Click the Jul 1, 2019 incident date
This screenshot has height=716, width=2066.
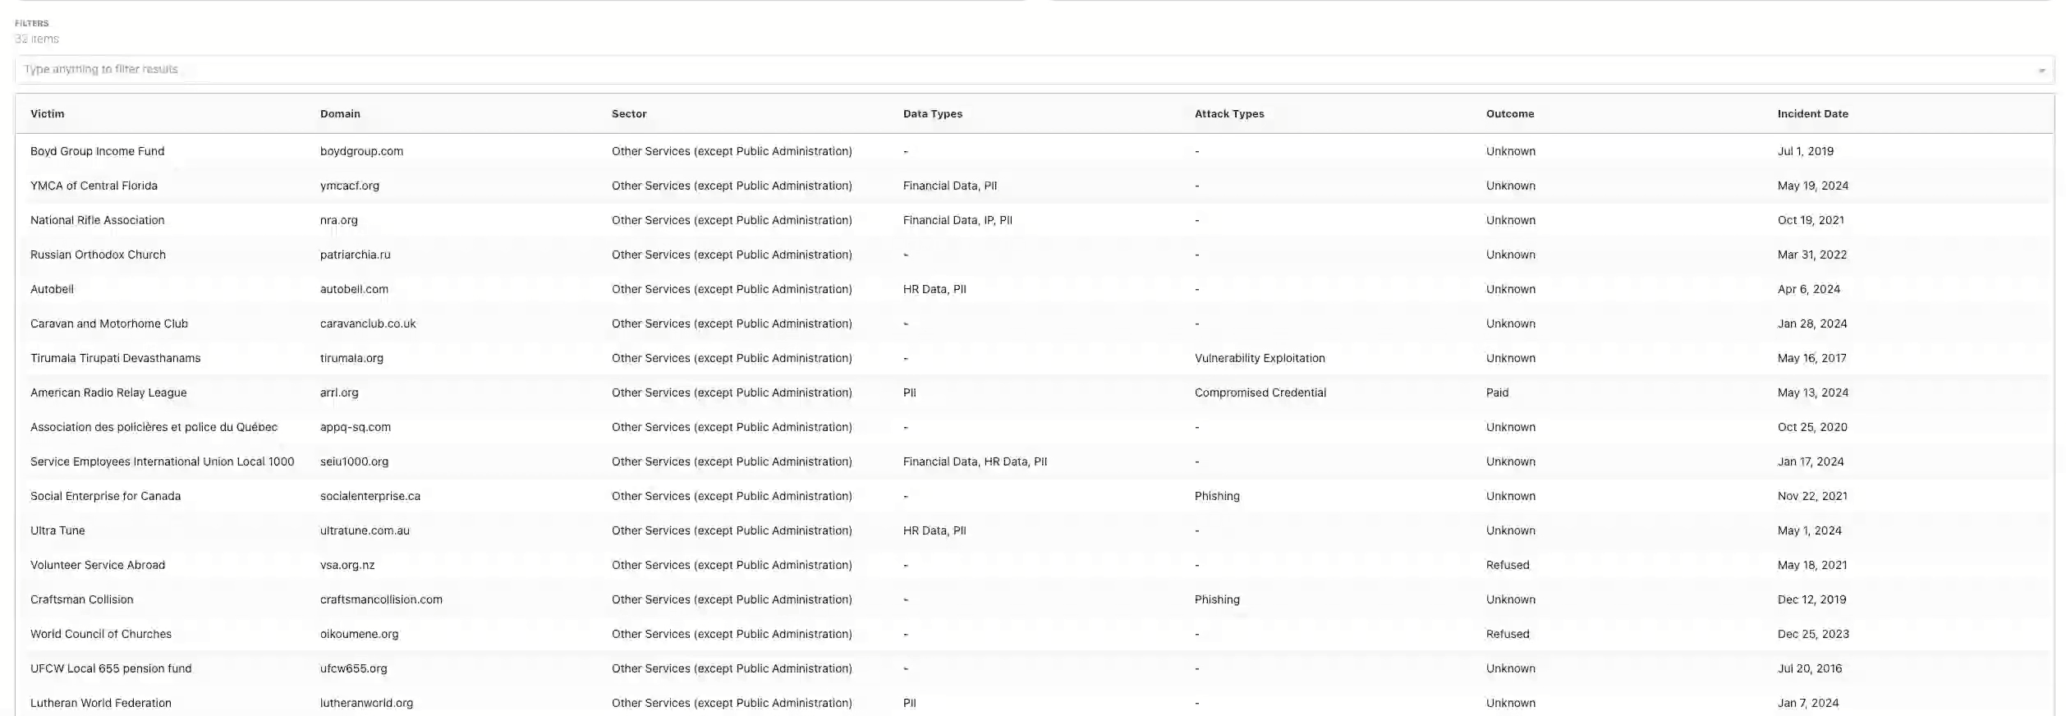click(x=1806, y=151)
